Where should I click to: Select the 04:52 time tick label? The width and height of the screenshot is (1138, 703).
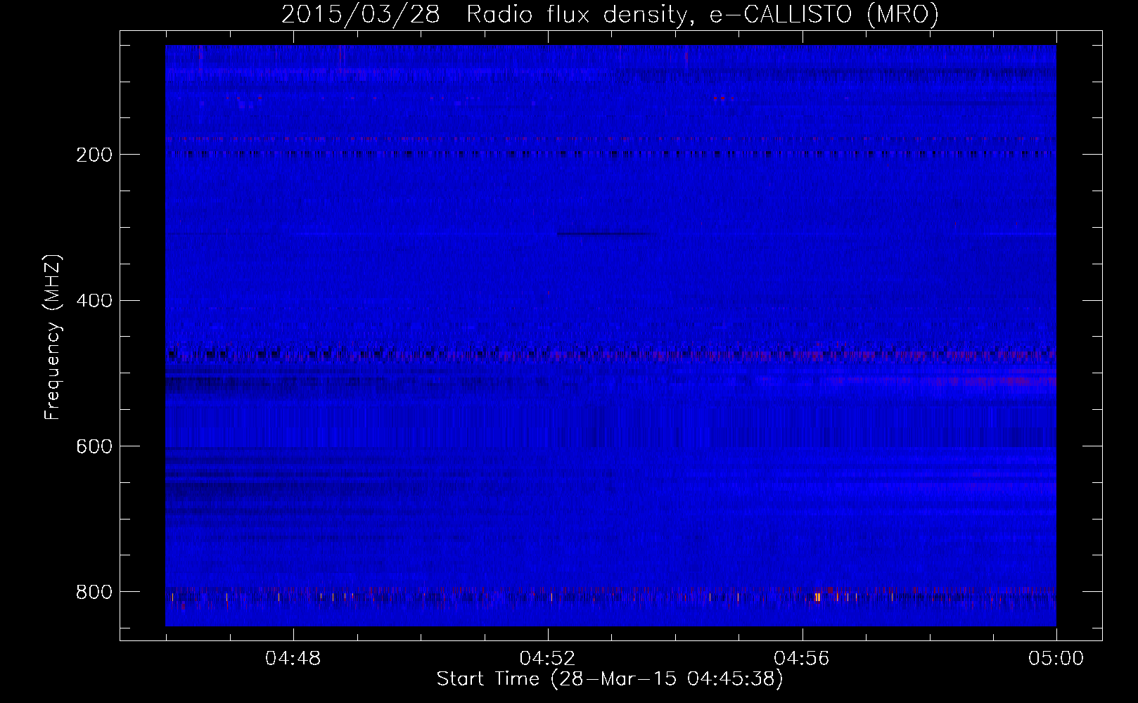tap(547, 659)
